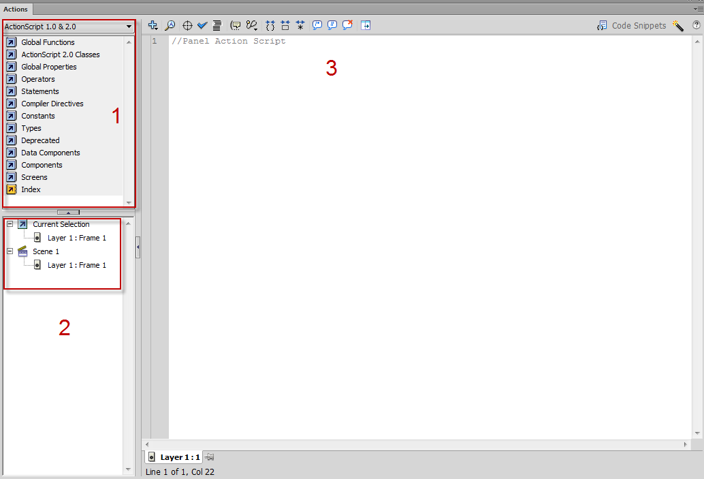Open the ActionScript 2.0 Classes category
The image size is (704, 479).
click(61, 55)
